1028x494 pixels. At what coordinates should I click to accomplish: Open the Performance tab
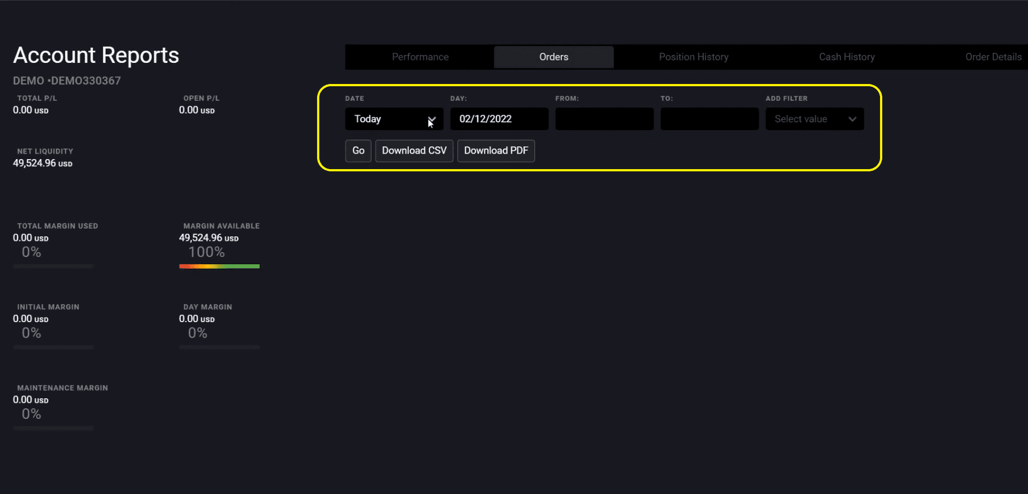[420, 57]
